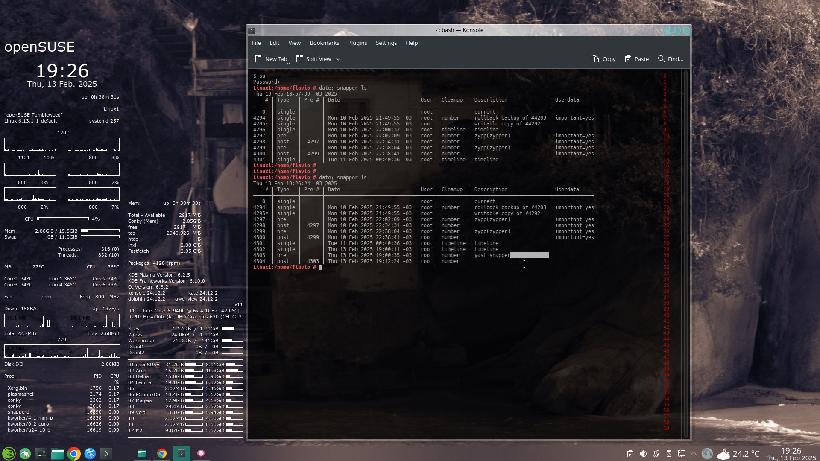Click the openSUSE heading in the Conky widget

click(x=40, y=47)
